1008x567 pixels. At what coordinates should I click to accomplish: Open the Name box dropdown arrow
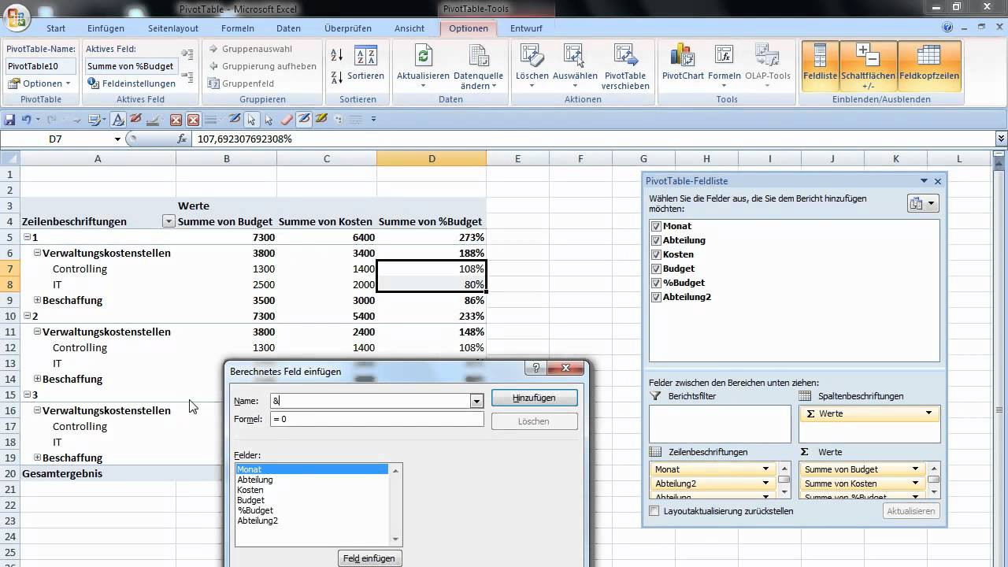coord(118,139)
